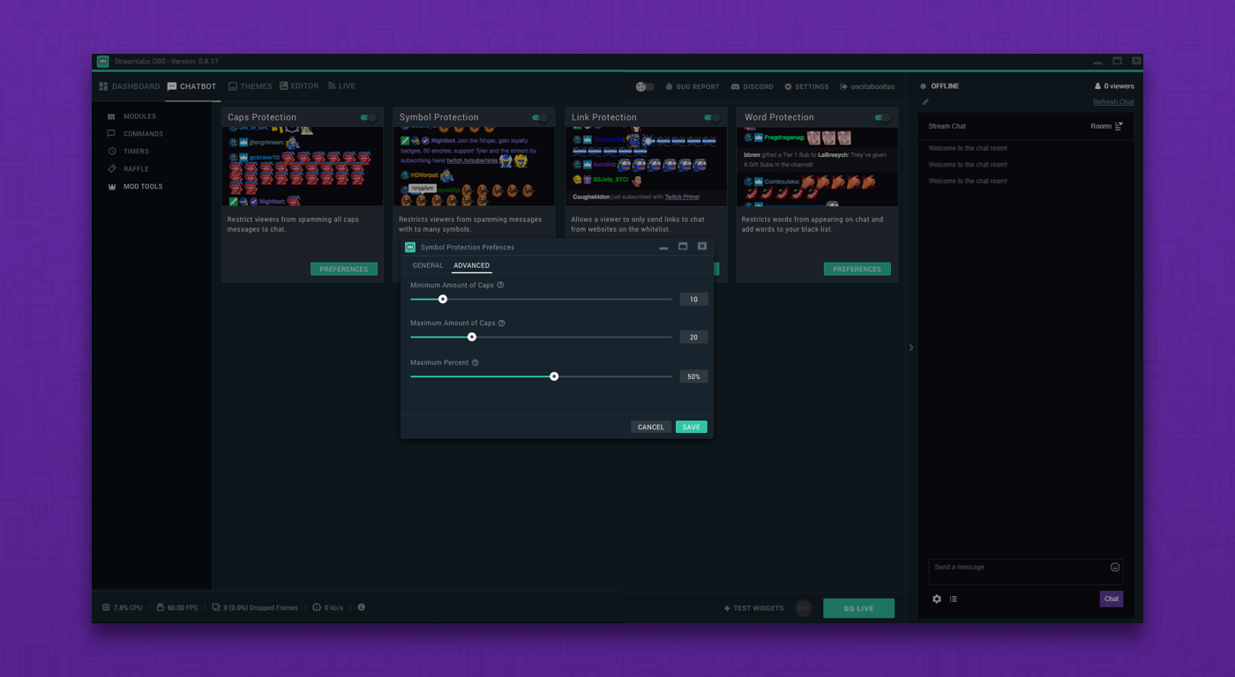Click the purple Chat send button
The width and height of the screenshot is (1235, 677).
1111,599
